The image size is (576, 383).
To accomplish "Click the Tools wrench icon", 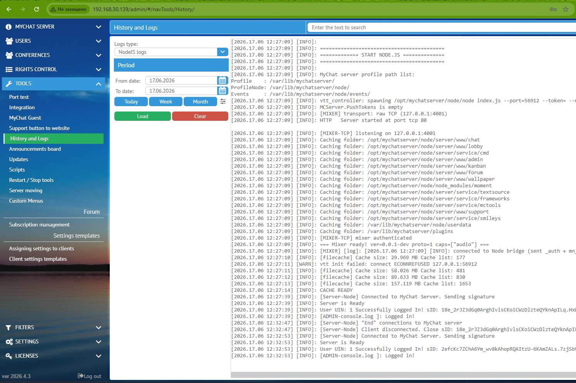I will (9, 84).
